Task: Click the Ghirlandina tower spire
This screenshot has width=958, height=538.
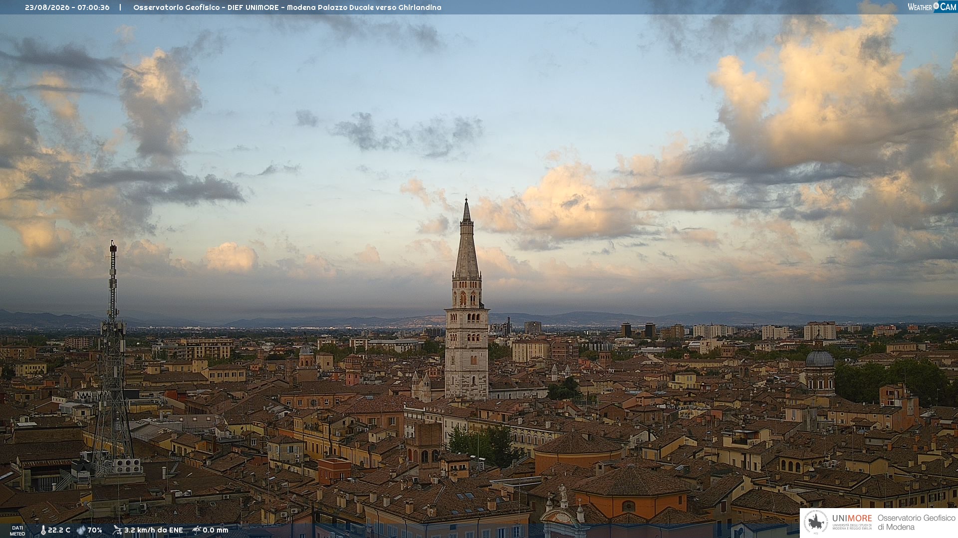Action: tap(467, 239)
